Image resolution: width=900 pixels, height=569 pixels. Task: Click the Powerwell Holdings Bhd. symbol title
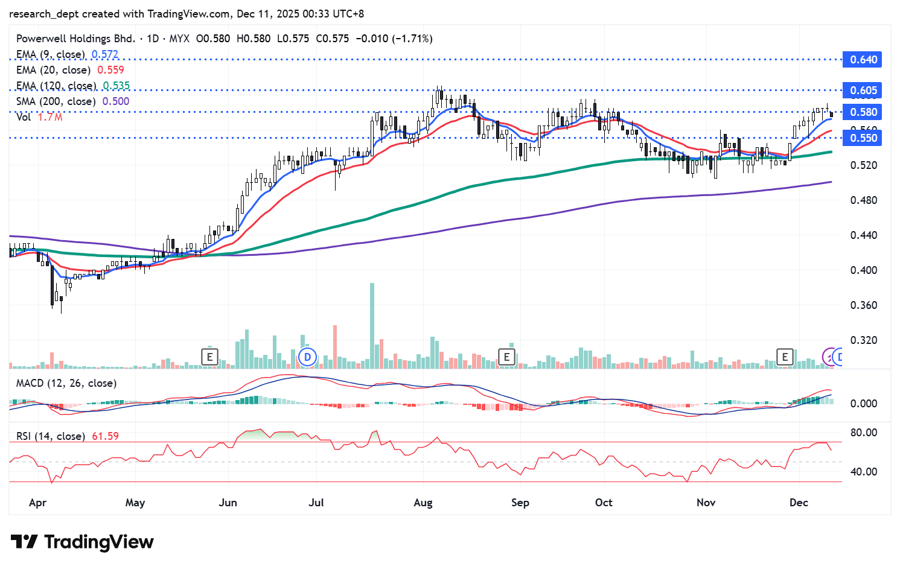(x=75, y=39)
